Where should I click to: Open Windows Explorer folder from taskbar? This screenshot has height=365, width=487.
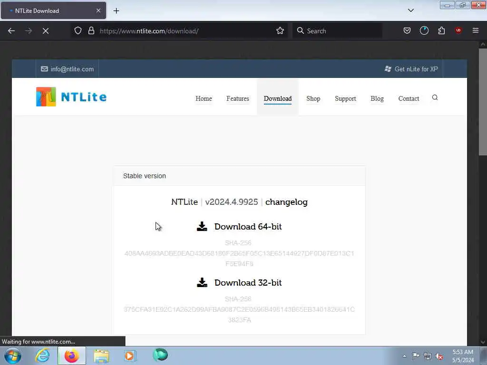(x=101, y=355)
